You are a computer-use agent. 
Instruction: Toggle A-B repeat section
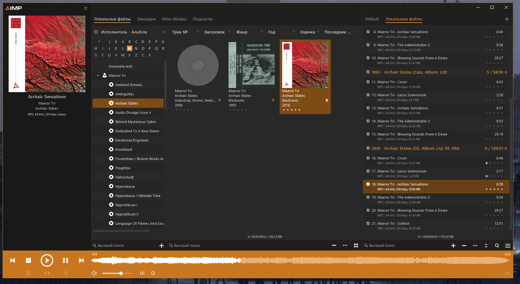(47, 273)
